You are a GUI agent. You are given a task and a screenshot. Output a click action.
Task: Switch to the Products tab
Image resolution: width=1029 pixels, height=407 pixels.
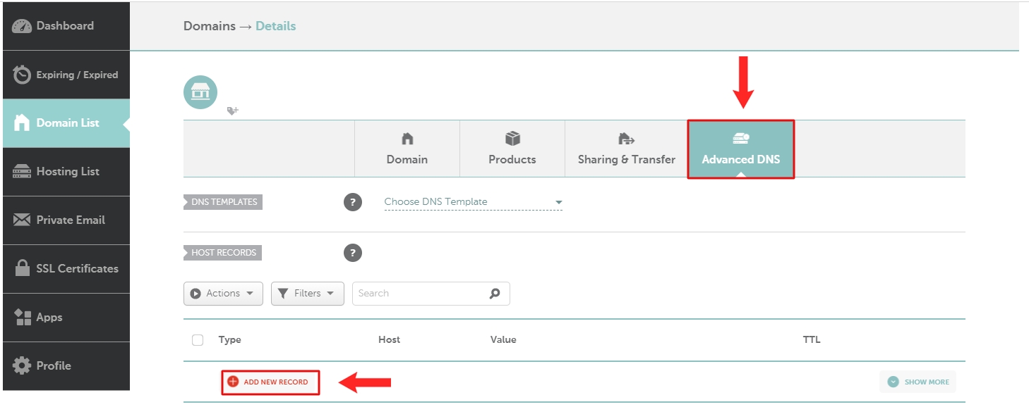512,149
